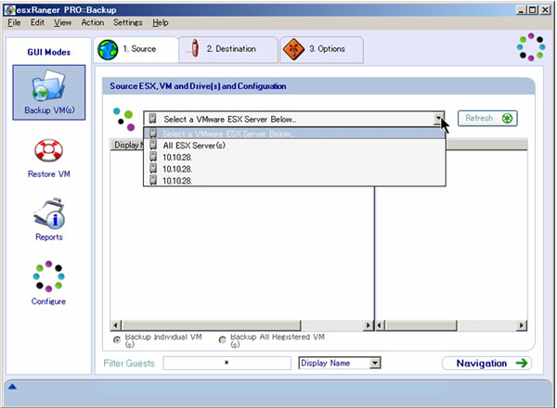Click the globe icon on Source tab

108,50
